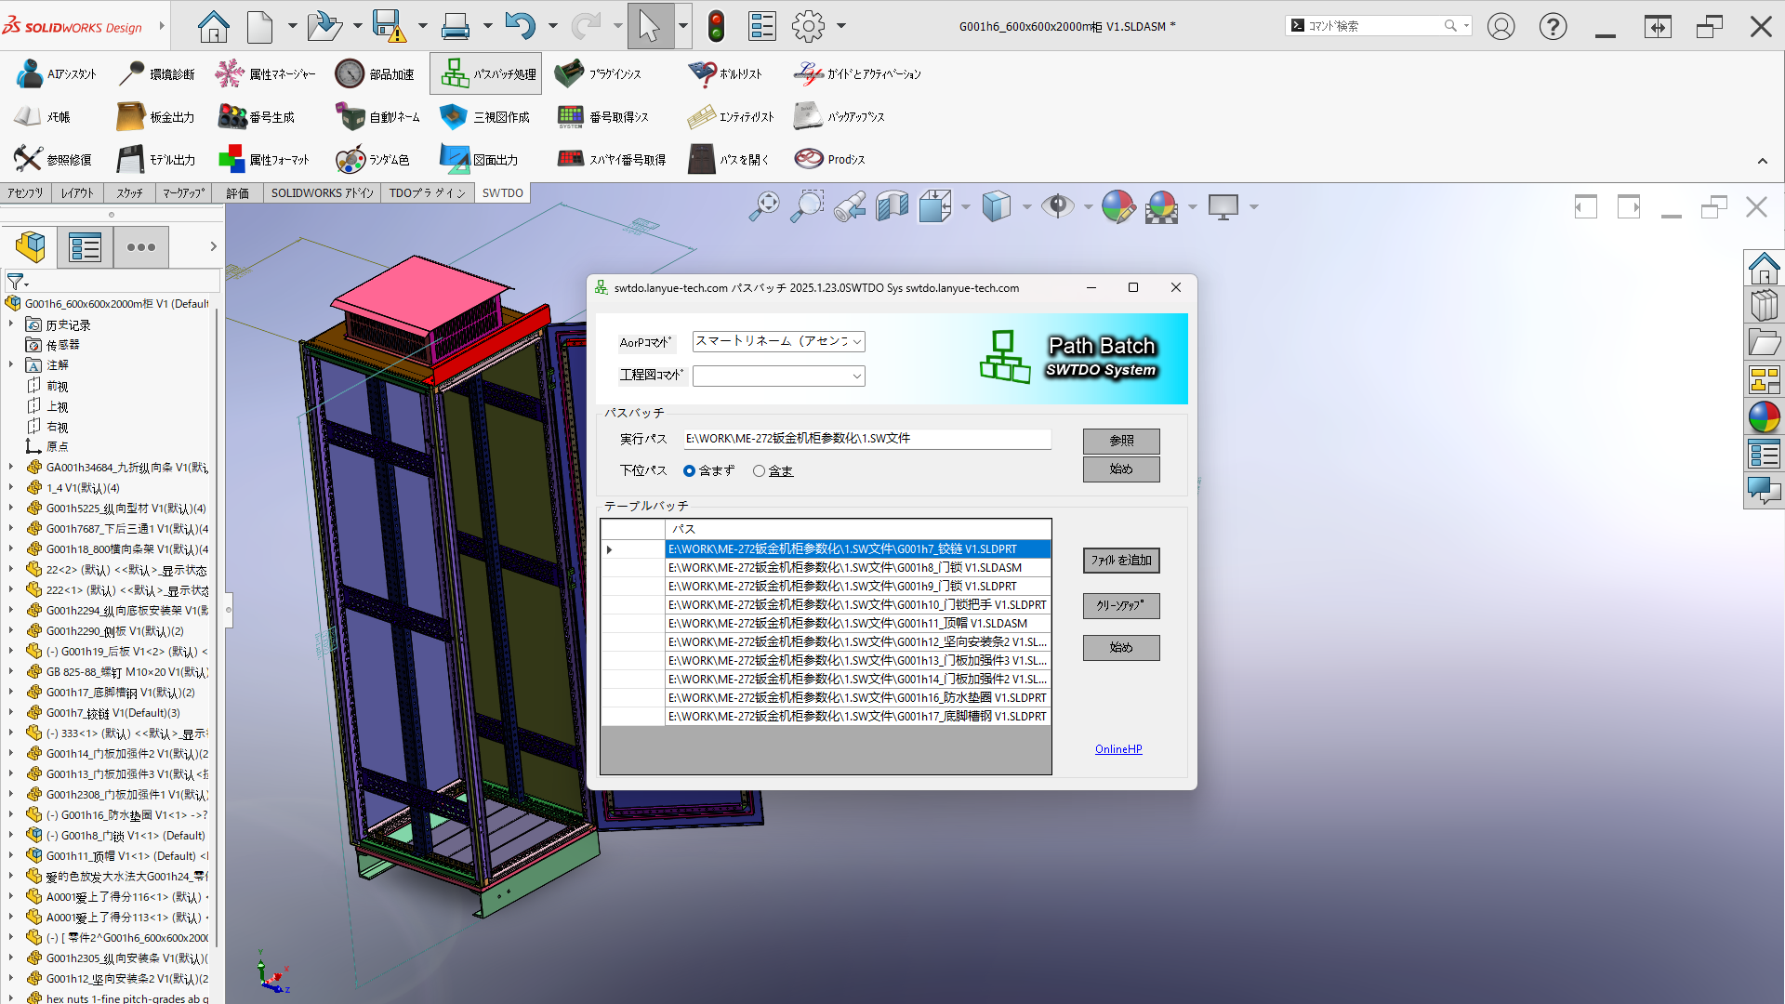Select the 含まず radio button
1785x1004 pixels.
point(690,471)
